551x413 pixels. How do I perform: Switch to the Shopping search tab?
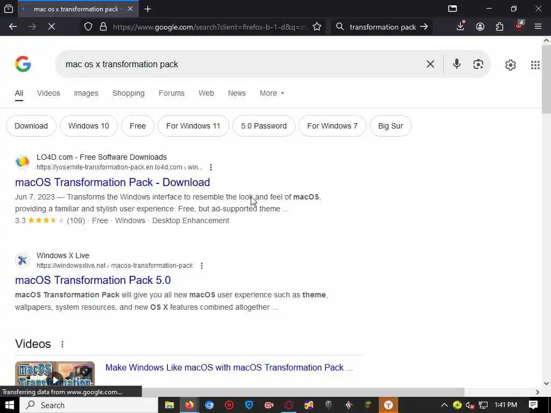[128, 93]
